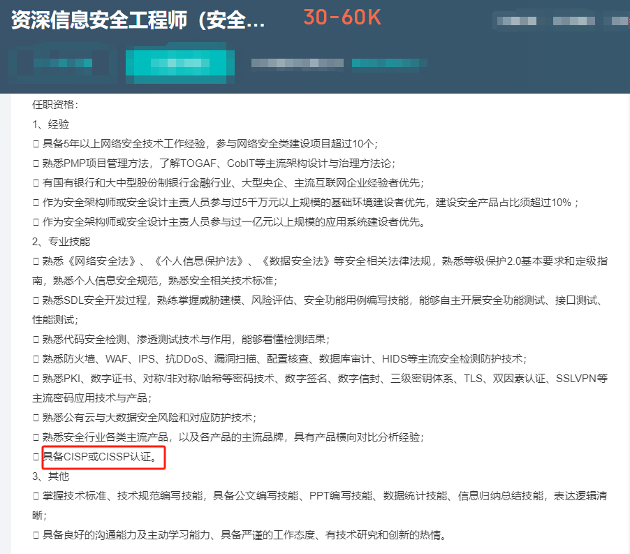Click the 30-60K salary text
630x554 pixels.
[x=342, y=17]
